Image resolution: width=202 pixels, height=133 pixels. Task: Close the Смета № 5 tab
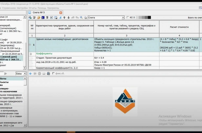[x=61, y=12]
